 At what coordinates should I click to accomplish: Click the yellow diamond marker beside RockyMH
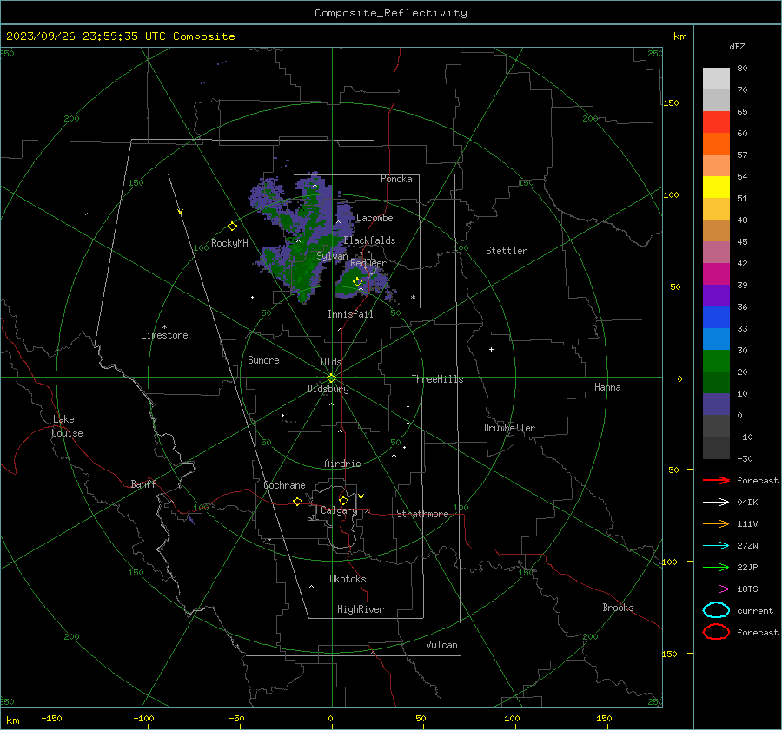[x=232, y=227]
